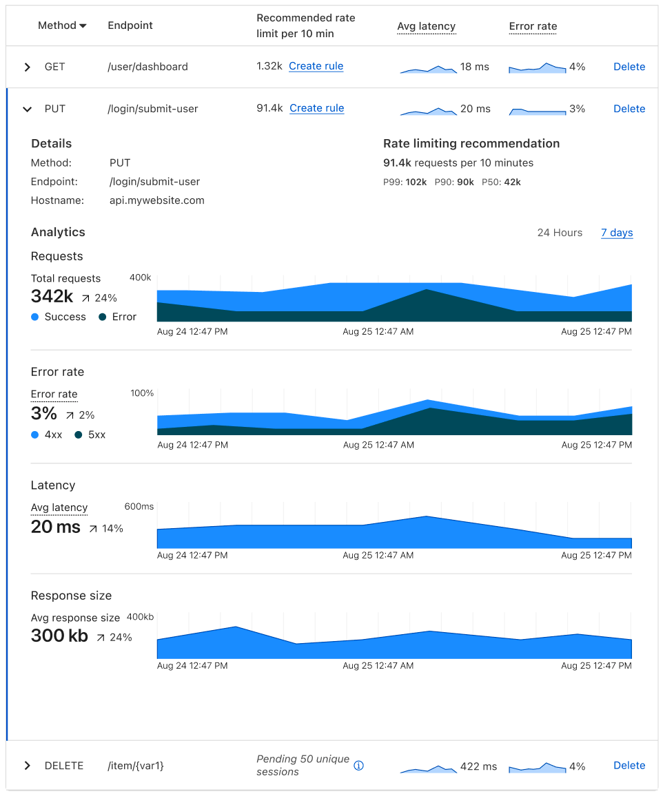Image resolution: width=663 pixels, height=796 pixels.
Task: Expand the GET /user/dashboard row
Action: pos(28,67)
